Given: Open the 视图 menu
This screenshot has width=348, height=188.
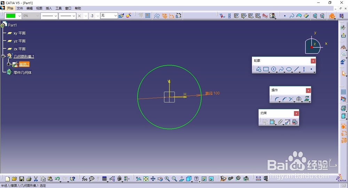Looking at the screenshot, I should pos(39,8).
